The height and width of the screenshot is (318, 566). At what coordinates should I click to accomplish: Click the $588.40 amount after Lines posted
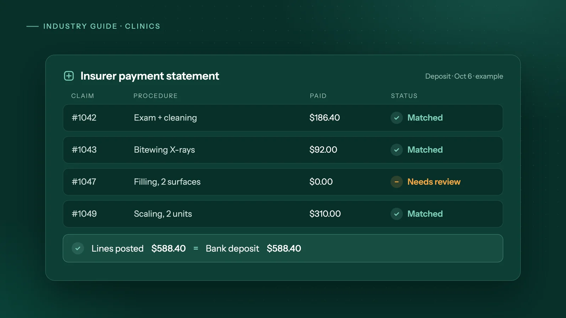(168, 248)
